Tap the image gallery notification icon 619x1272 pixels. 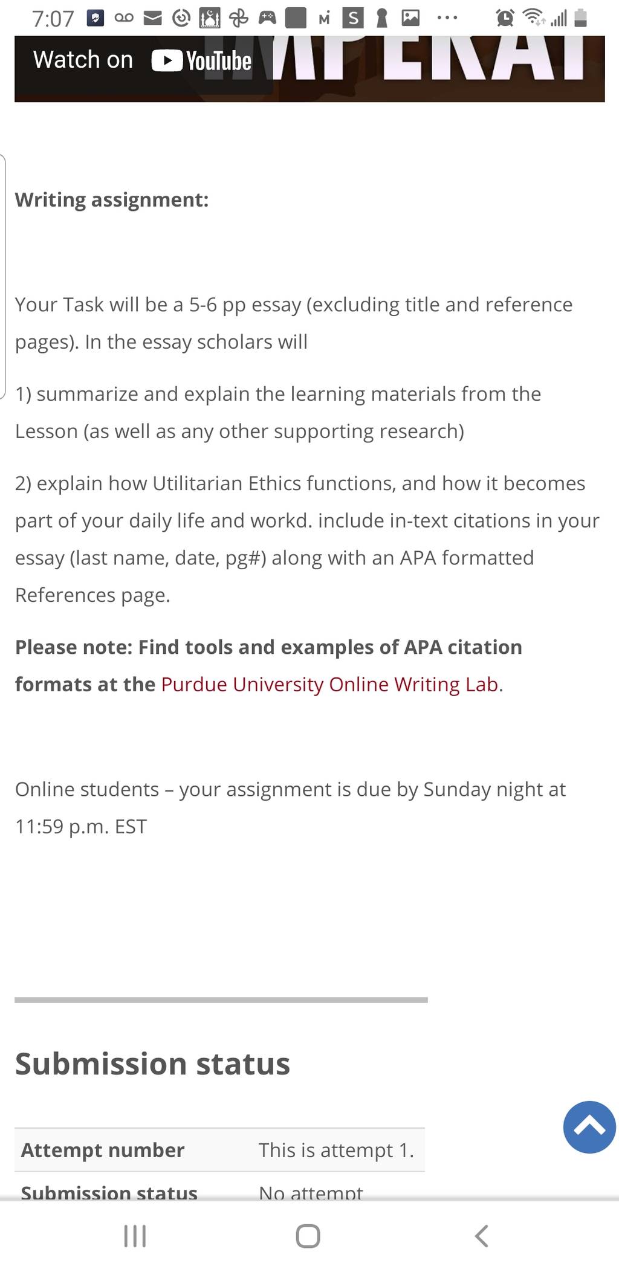point(410,18)
